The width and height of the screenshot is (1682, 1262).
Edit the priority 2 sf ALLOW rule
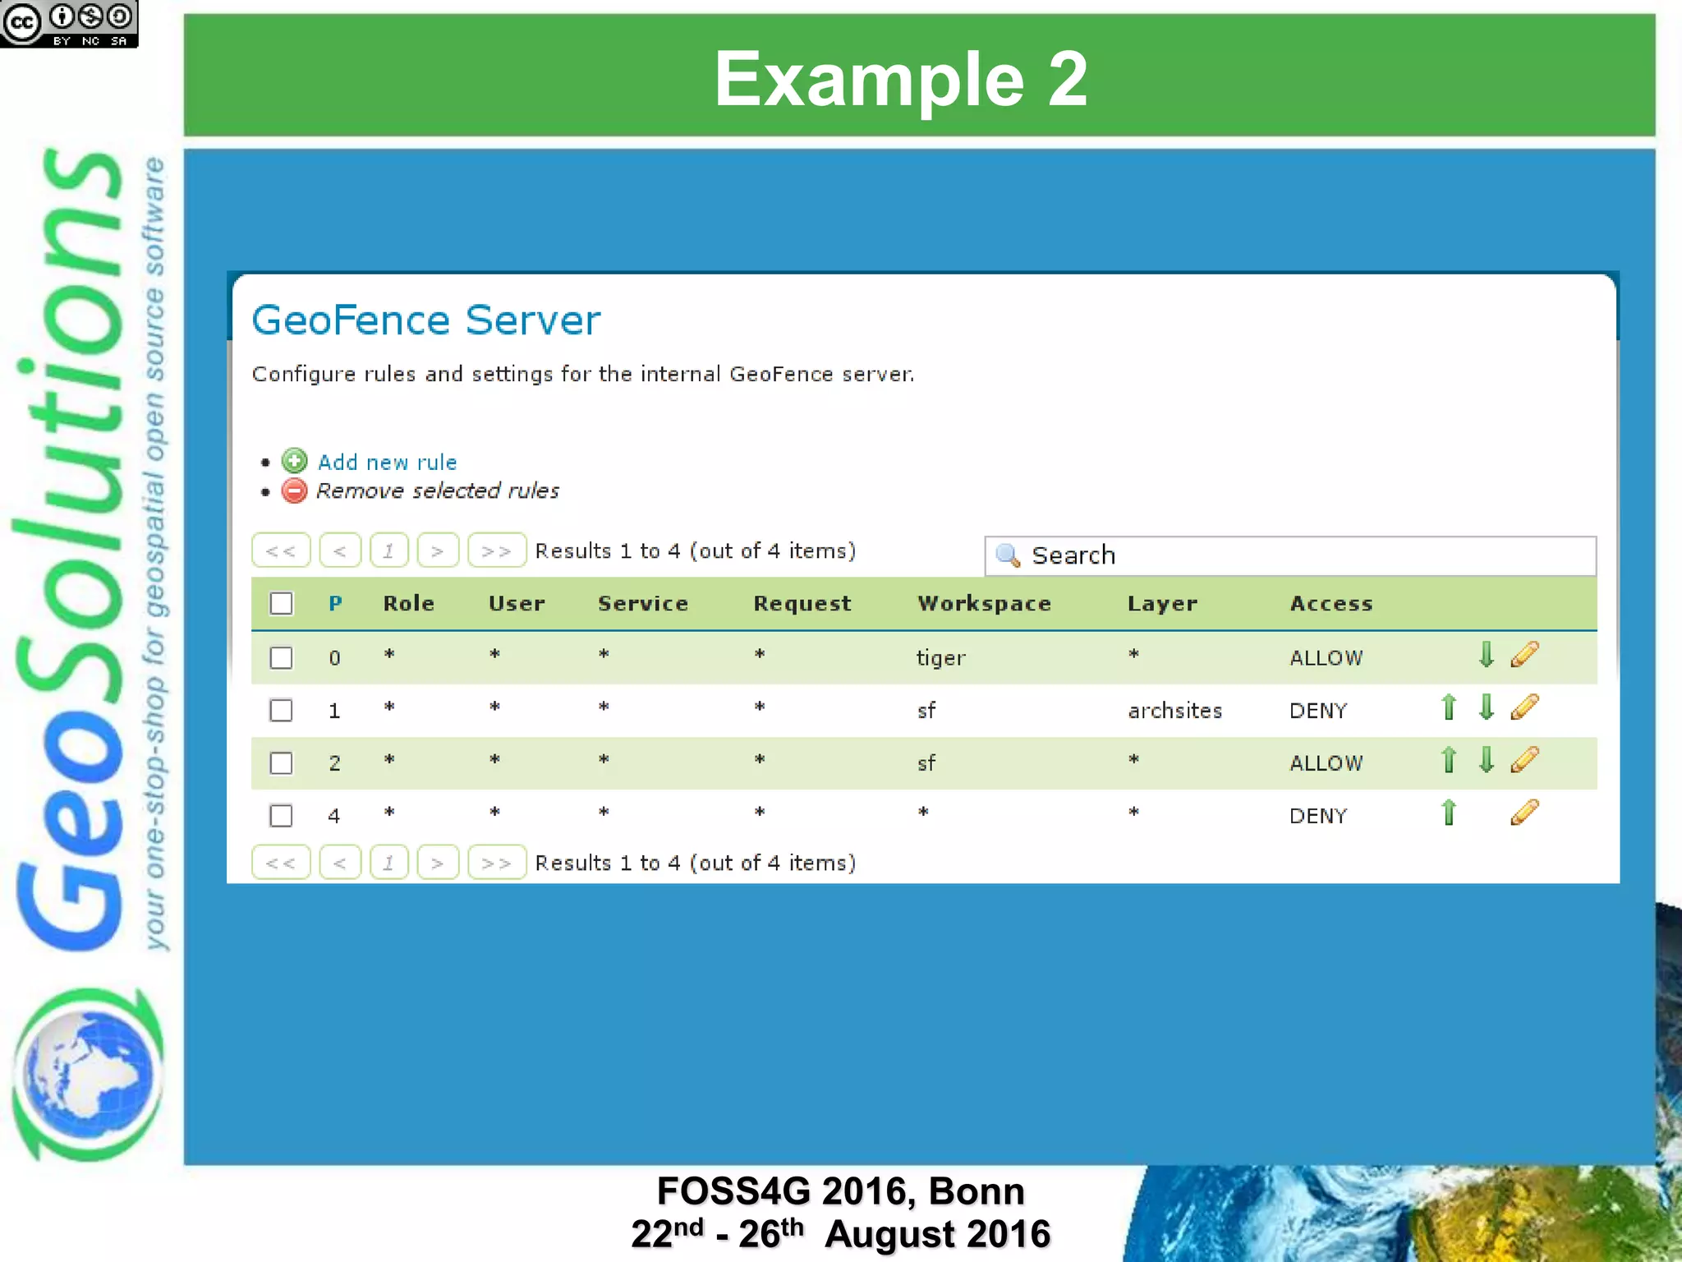click(1524, 760)
